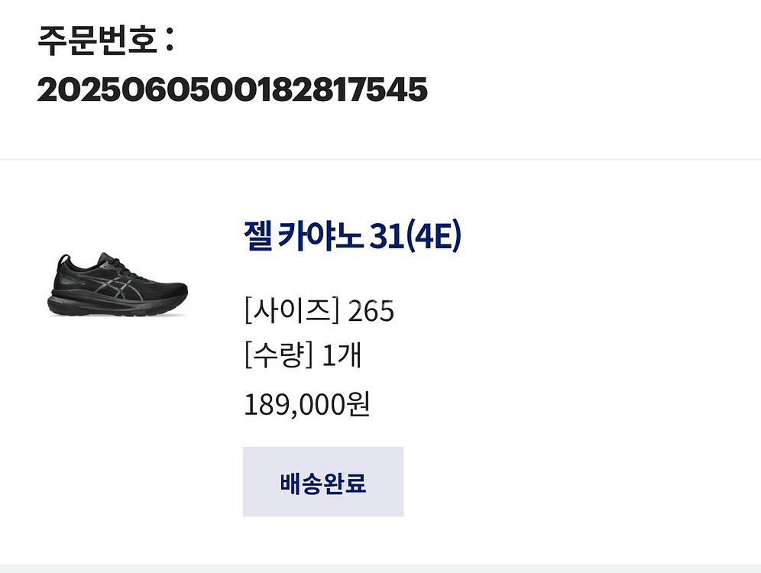Click the colon after 주문번호
The width and height of the screenshot is (761, 573).
pyautogui.click(x=169, y=42)
